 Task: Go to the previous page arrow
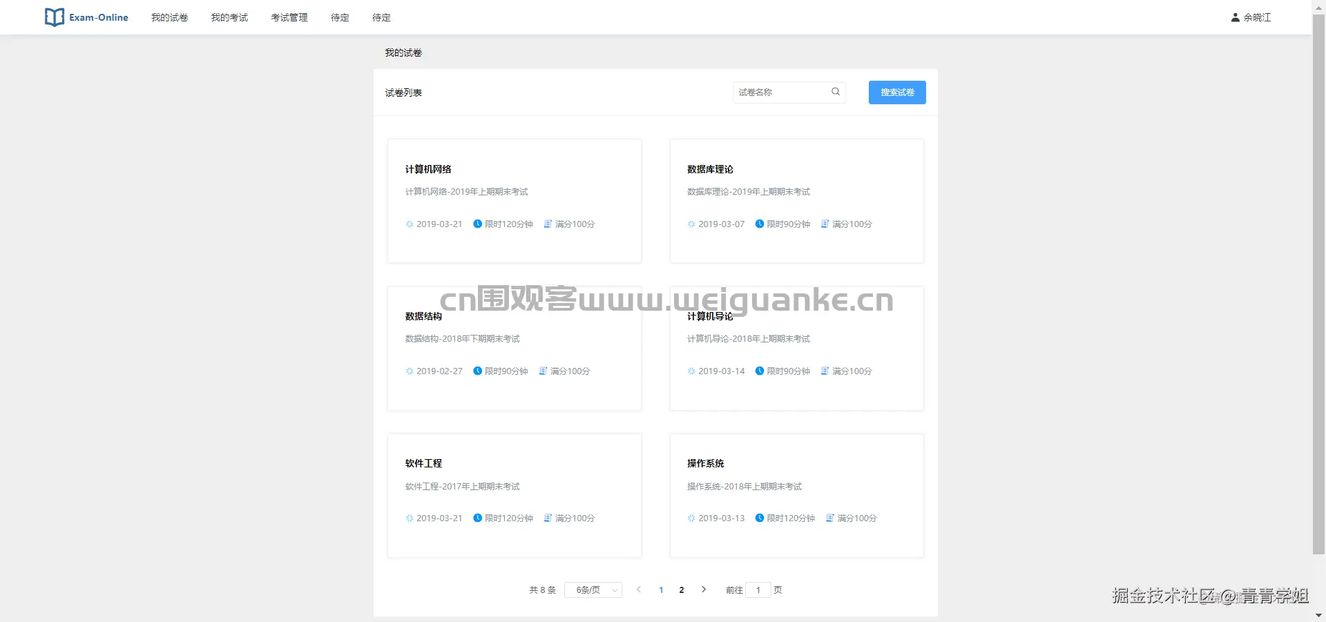click(639, 590)
